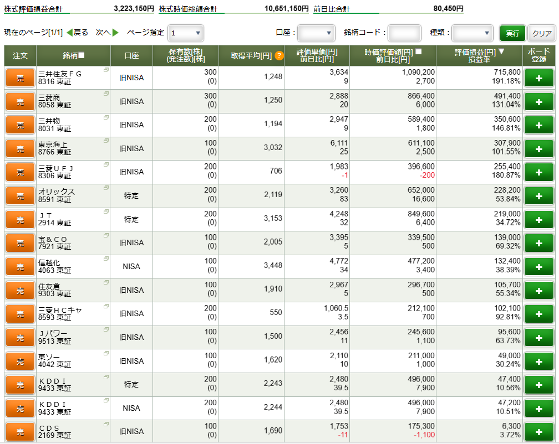Open the 口座 account dropdown

[316, 33]
